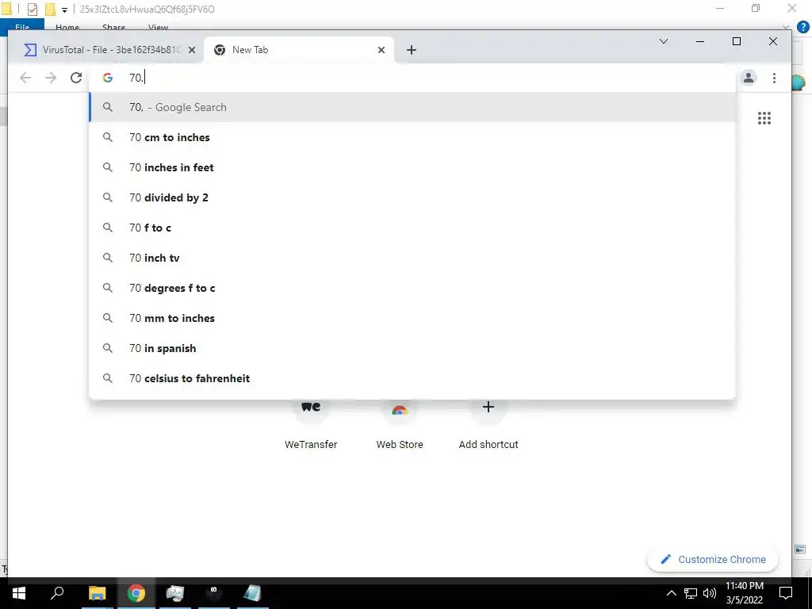This screenshot has height=609, width=812.
Task: Open the WeTransfer shortcut
Action: coord(311,425)
